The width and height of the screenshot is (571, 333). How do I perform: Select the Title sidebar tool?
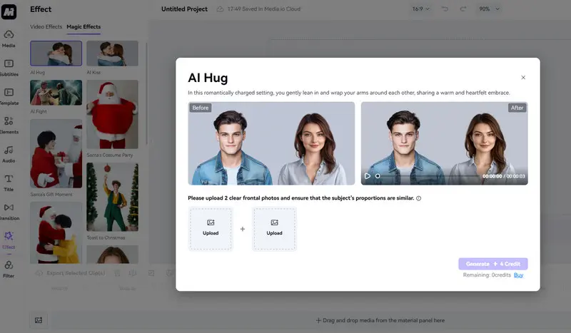tap(9, 183)
